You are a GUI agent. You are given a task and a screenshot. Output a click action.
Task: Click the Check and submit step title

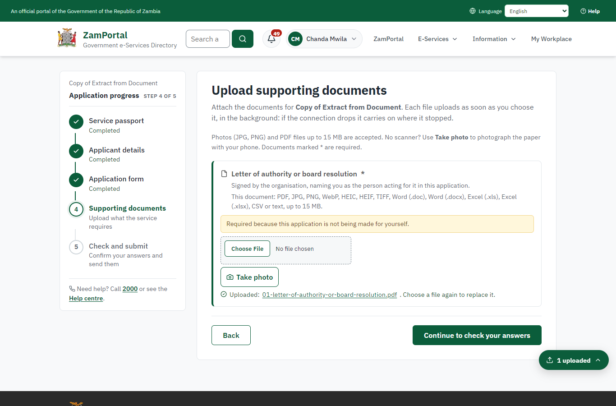(x=118, y=246)
